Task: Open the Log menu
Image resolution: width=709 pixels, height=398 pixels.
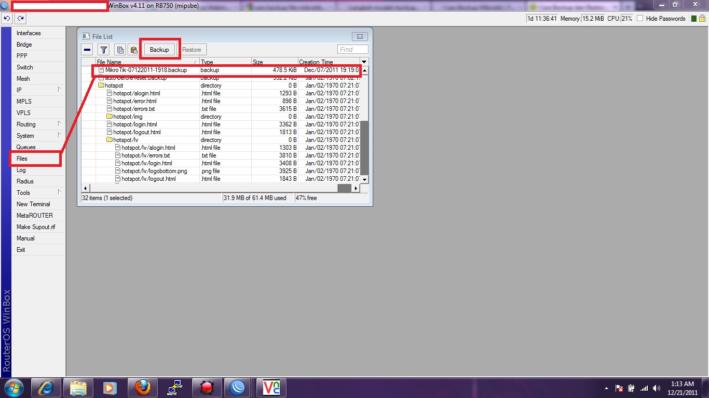Action: pyautogui.click(x=38, y=170)
